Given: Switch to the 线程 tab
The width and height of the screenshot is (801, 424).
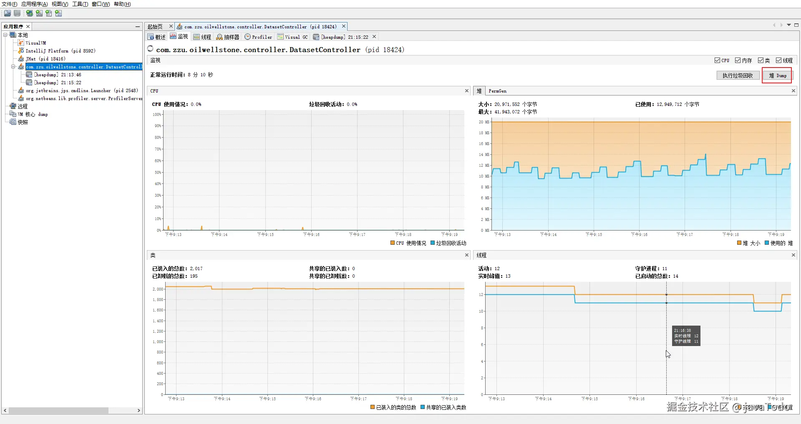Looking at the screenshot, I should point(203,37).
